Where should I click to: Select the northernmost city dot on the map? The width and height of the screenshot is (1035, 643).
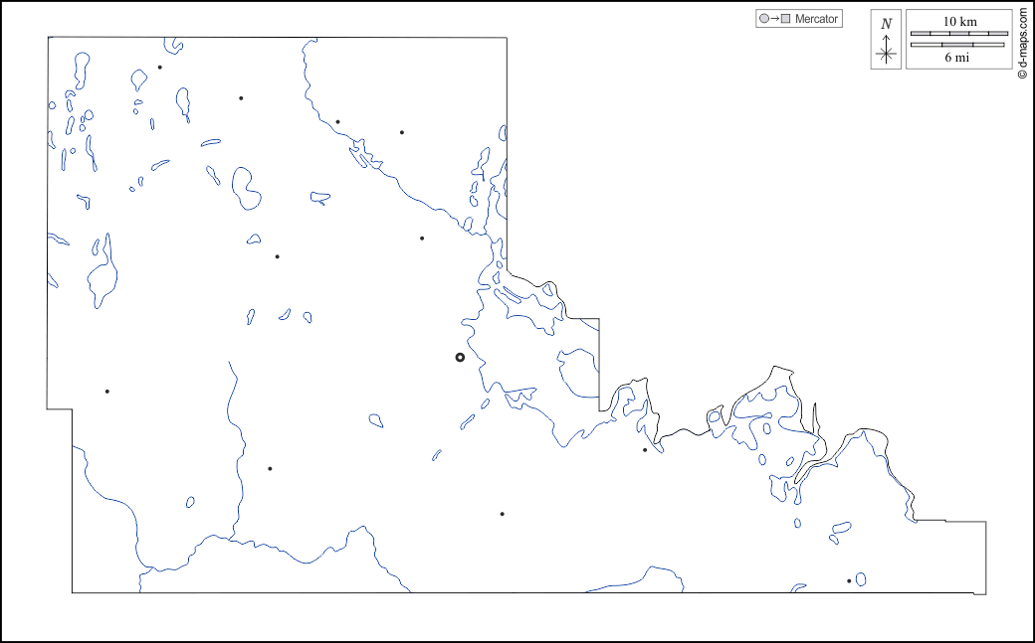[159, 68]
